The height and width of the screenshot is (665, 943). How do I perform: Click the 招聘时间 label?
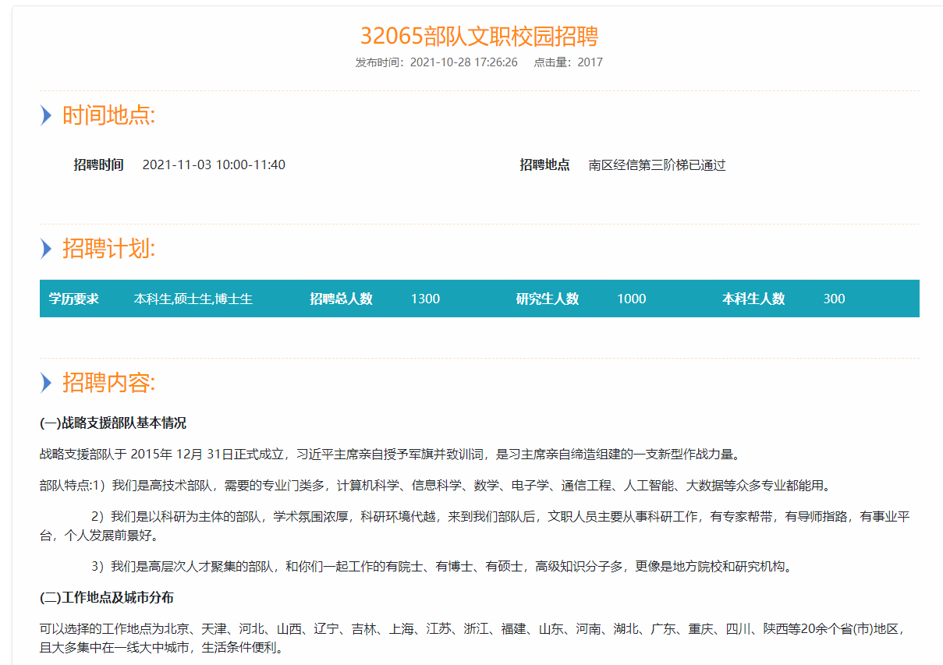[x=98, y=165]
